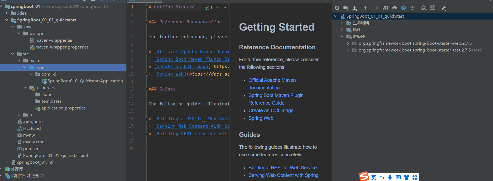Image resolution: width=493 pixels, height=181 pixels.
Task: Select the java source folder
Action: tap(63, 67)
